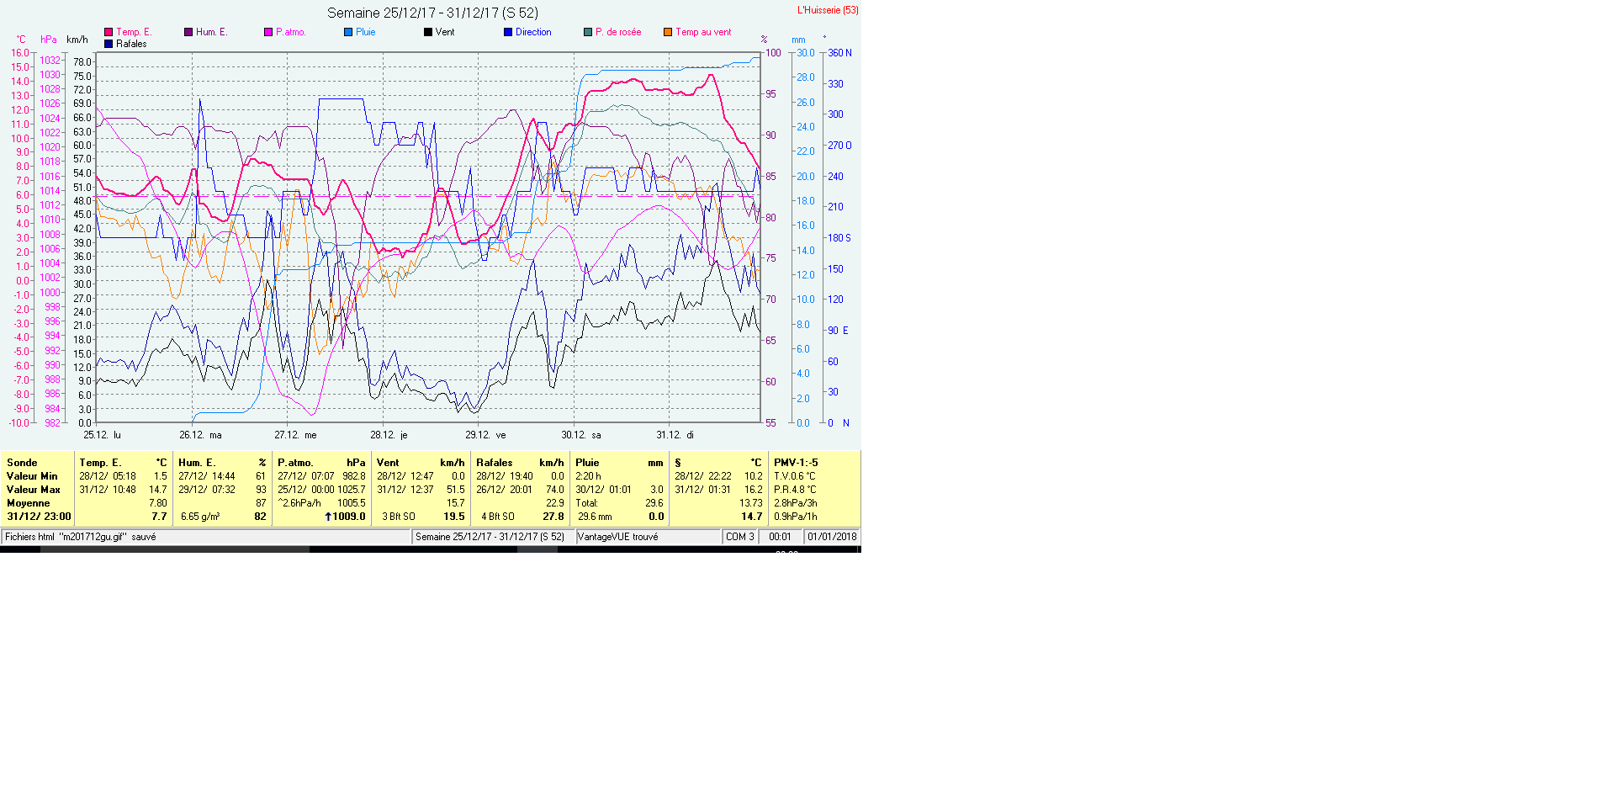Click the maximum wind speed value '51.5'
This screenshot has height=785, width=1615.
(x=455, y=490)
